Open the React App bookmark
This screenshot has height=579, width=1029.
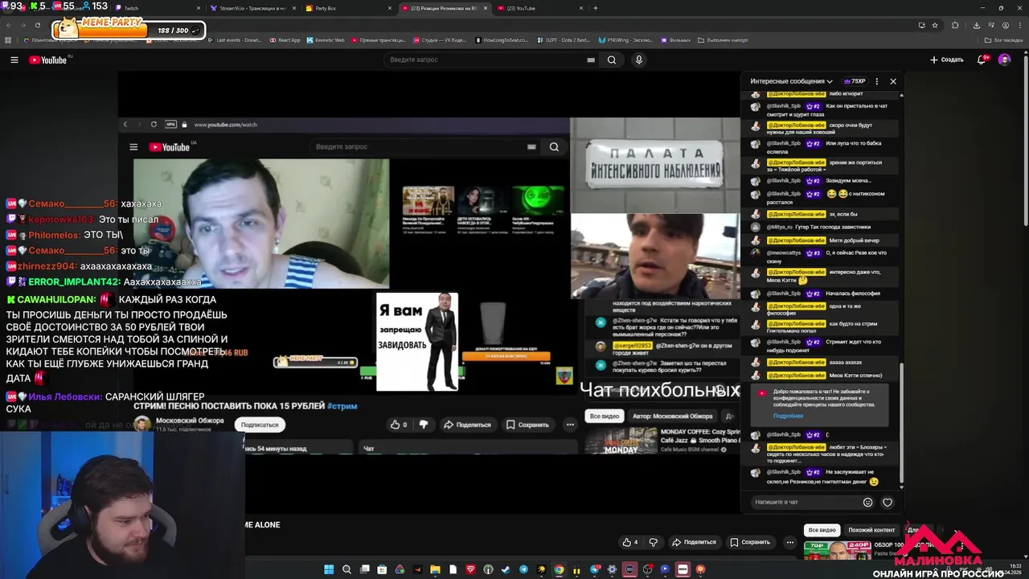coord(285,40)
